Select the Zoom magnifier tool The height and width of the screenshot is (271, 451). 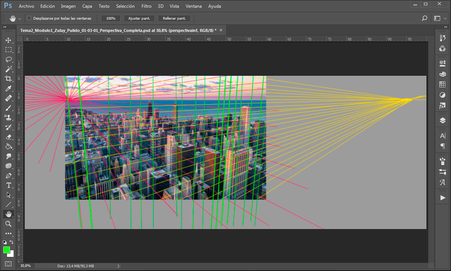(x=8, y=224)
